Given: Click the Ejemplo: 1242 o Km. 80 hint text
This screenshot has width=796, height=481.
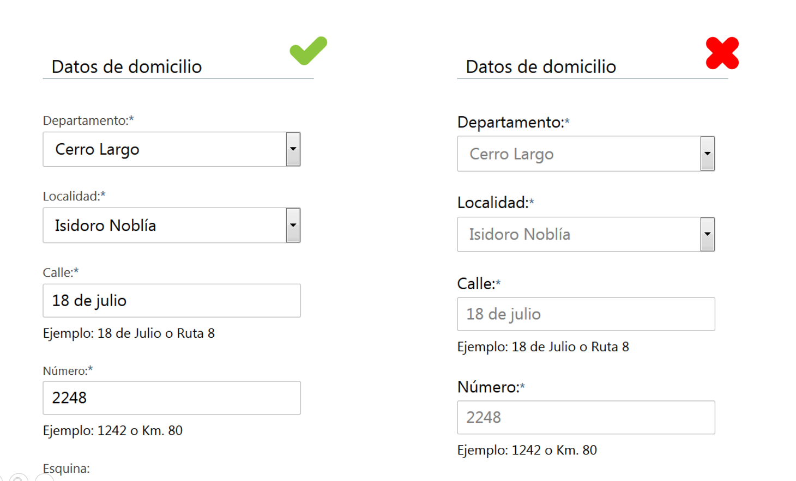Looking at the screenshot, I should tap(114, 431).
